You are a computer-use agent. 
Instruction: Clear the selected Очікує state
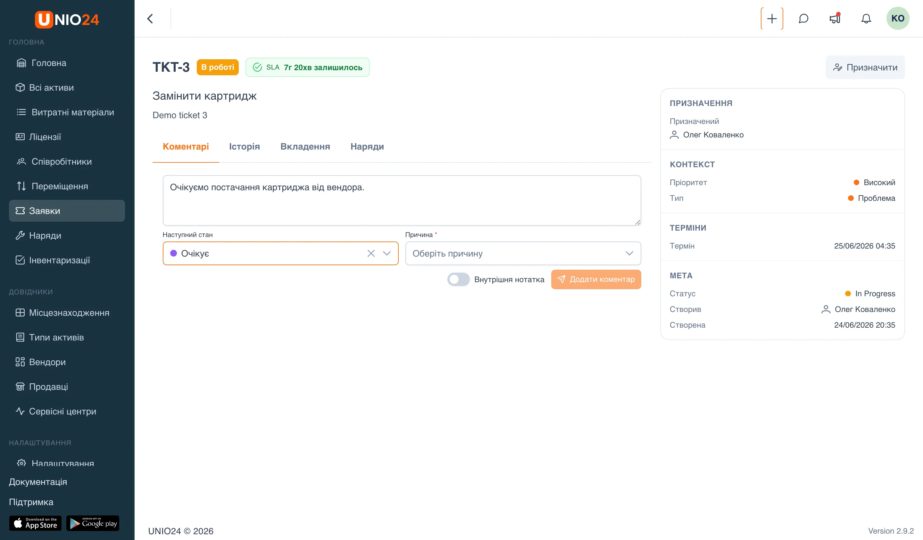pyautogui.click(x=371, y=253)
